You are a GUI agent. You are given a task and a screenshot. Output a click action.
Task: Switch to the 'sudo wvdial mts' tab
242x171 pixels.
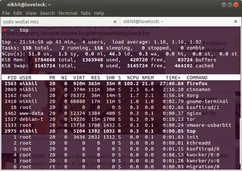click(60, 22)
